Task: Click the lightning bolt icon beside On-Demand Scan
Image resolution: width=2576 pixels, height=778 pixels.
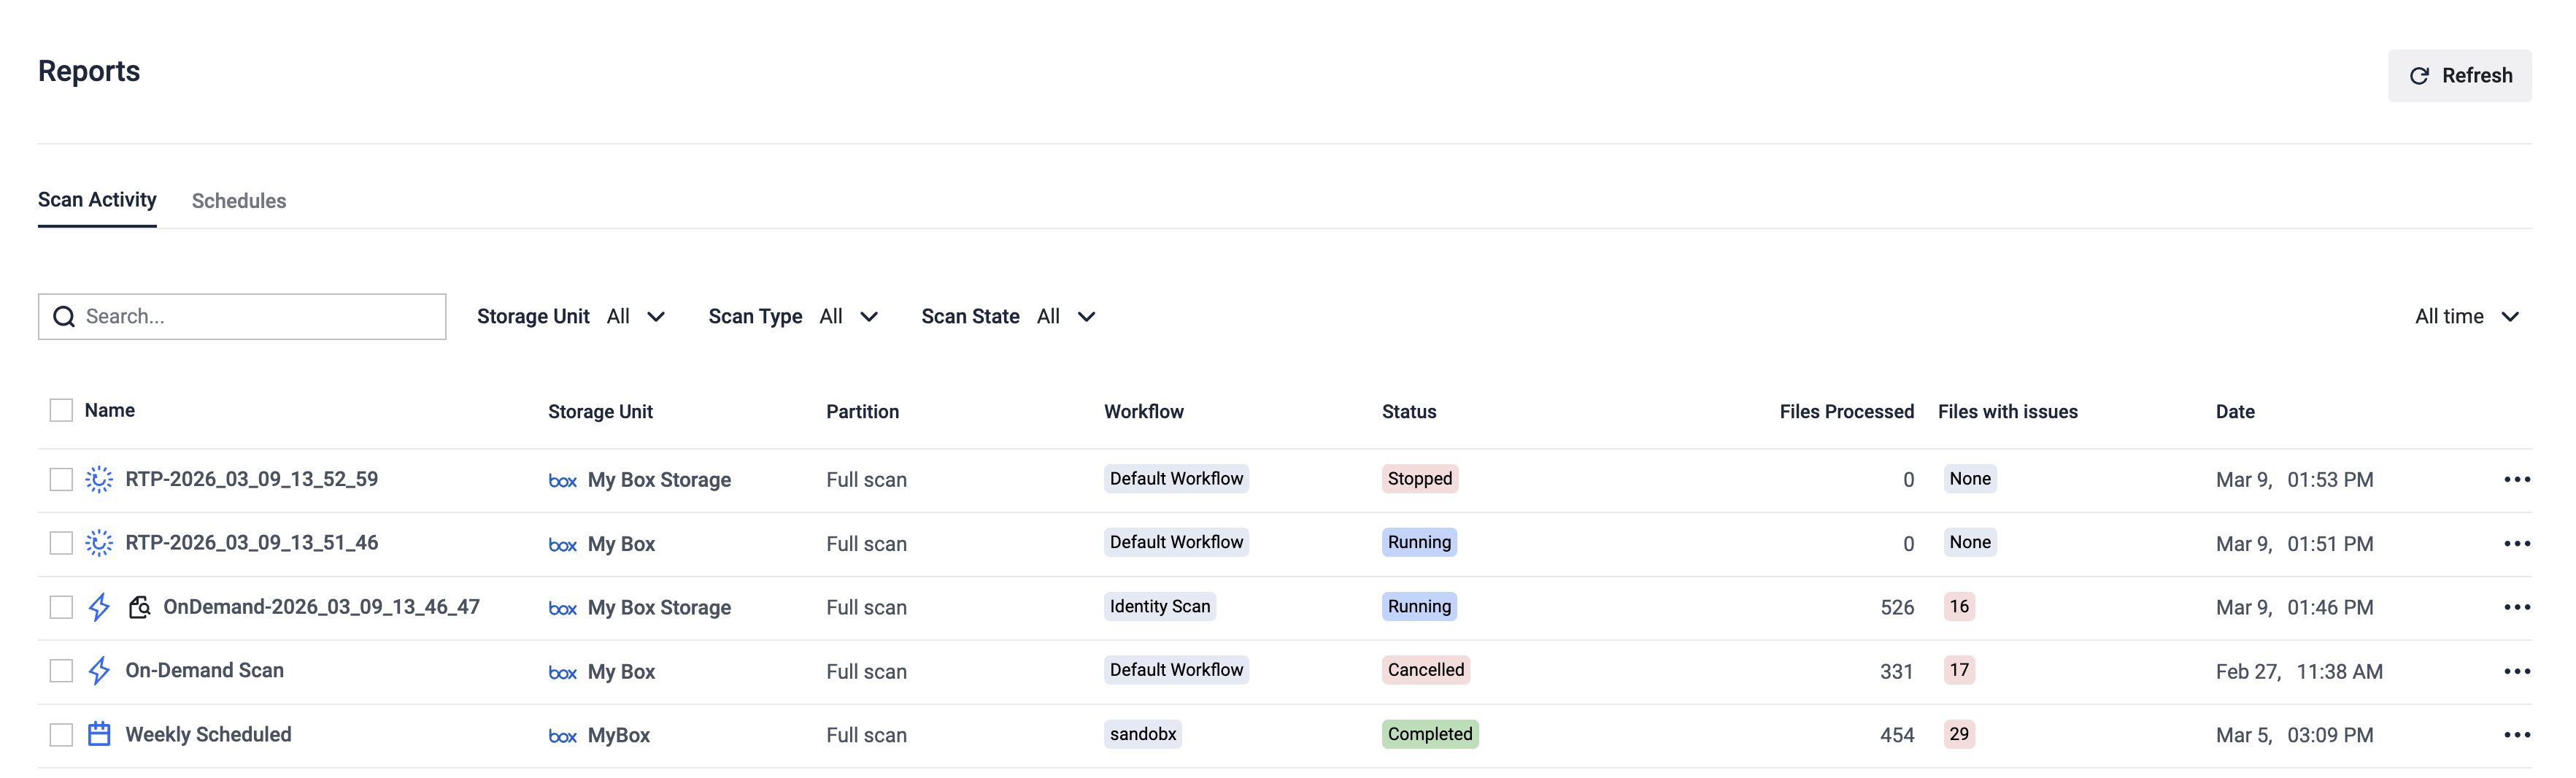Action: (x=99, y=670)
